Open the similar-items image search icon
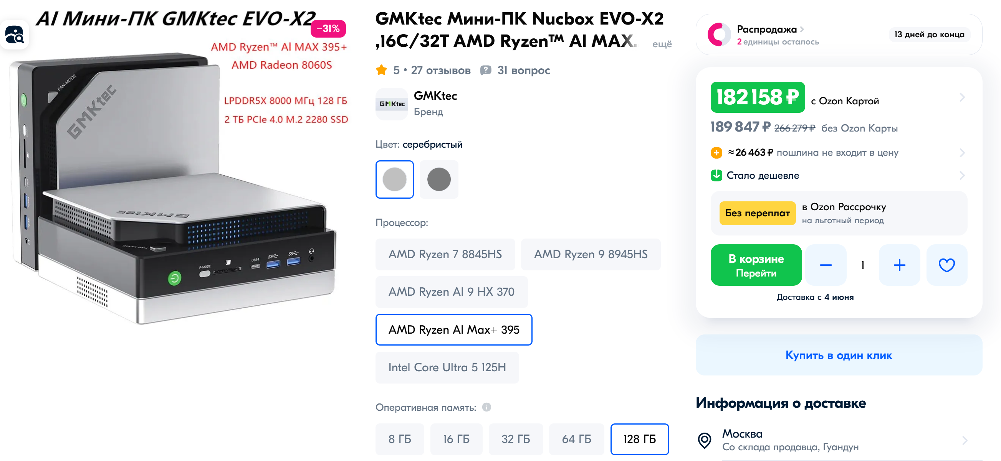The height and width of the screenshot is (461, 1001). pos(14,35)
